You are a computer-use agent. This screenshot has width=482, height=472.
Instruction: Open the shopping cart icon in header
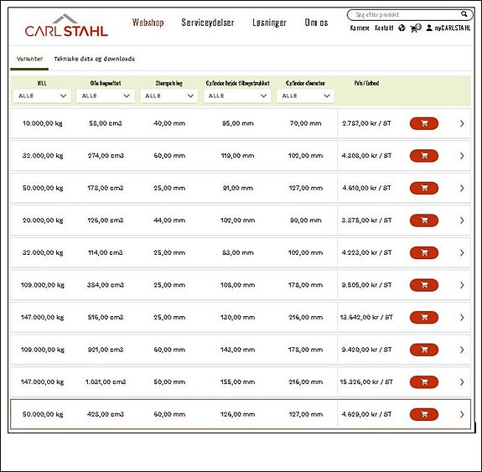point(415,28)
